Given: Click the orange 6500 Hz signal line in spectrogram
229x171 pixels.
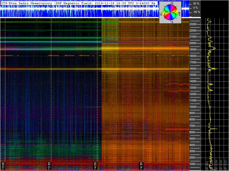Looking at the screenshot, I should point(177,129).
